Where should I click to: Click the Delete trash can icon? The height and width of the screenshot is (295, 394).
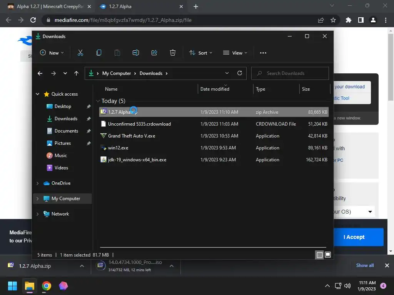pos(173,53)
